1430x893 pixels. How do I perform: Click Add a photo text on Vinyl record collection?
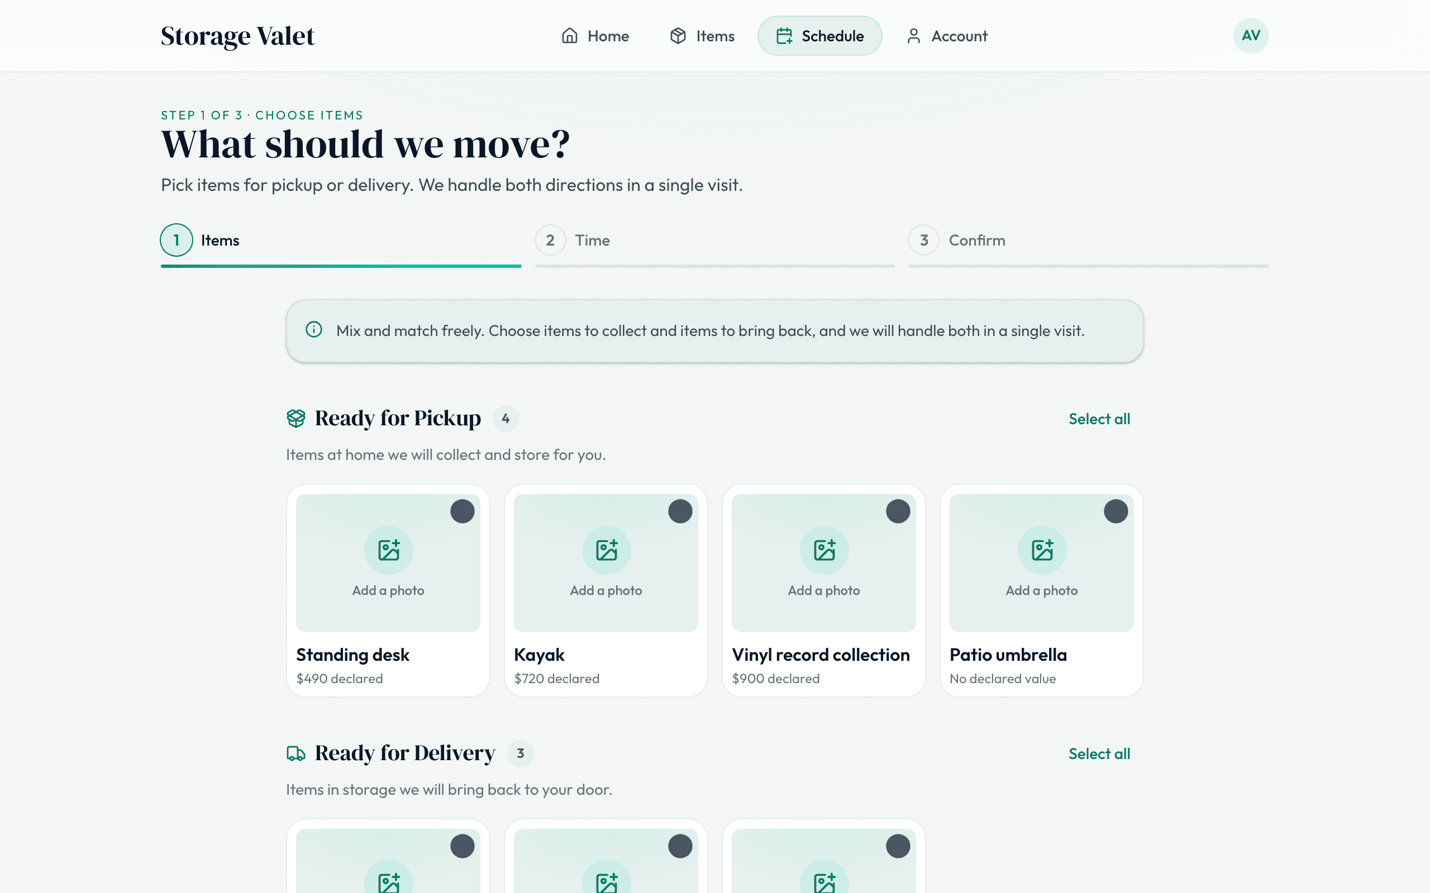pyautogui.click(x=824, y=590)
